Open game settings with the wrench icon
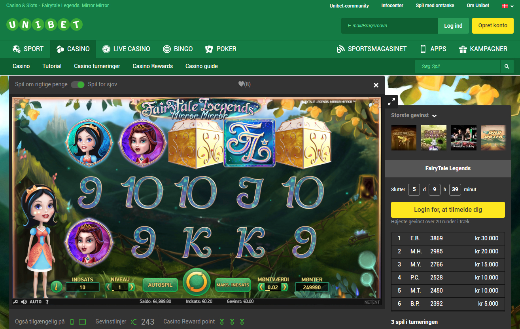 [15, 301]
